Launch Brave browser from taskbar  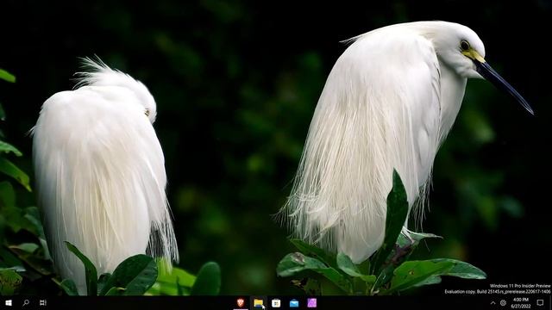[x=241, y=302]
